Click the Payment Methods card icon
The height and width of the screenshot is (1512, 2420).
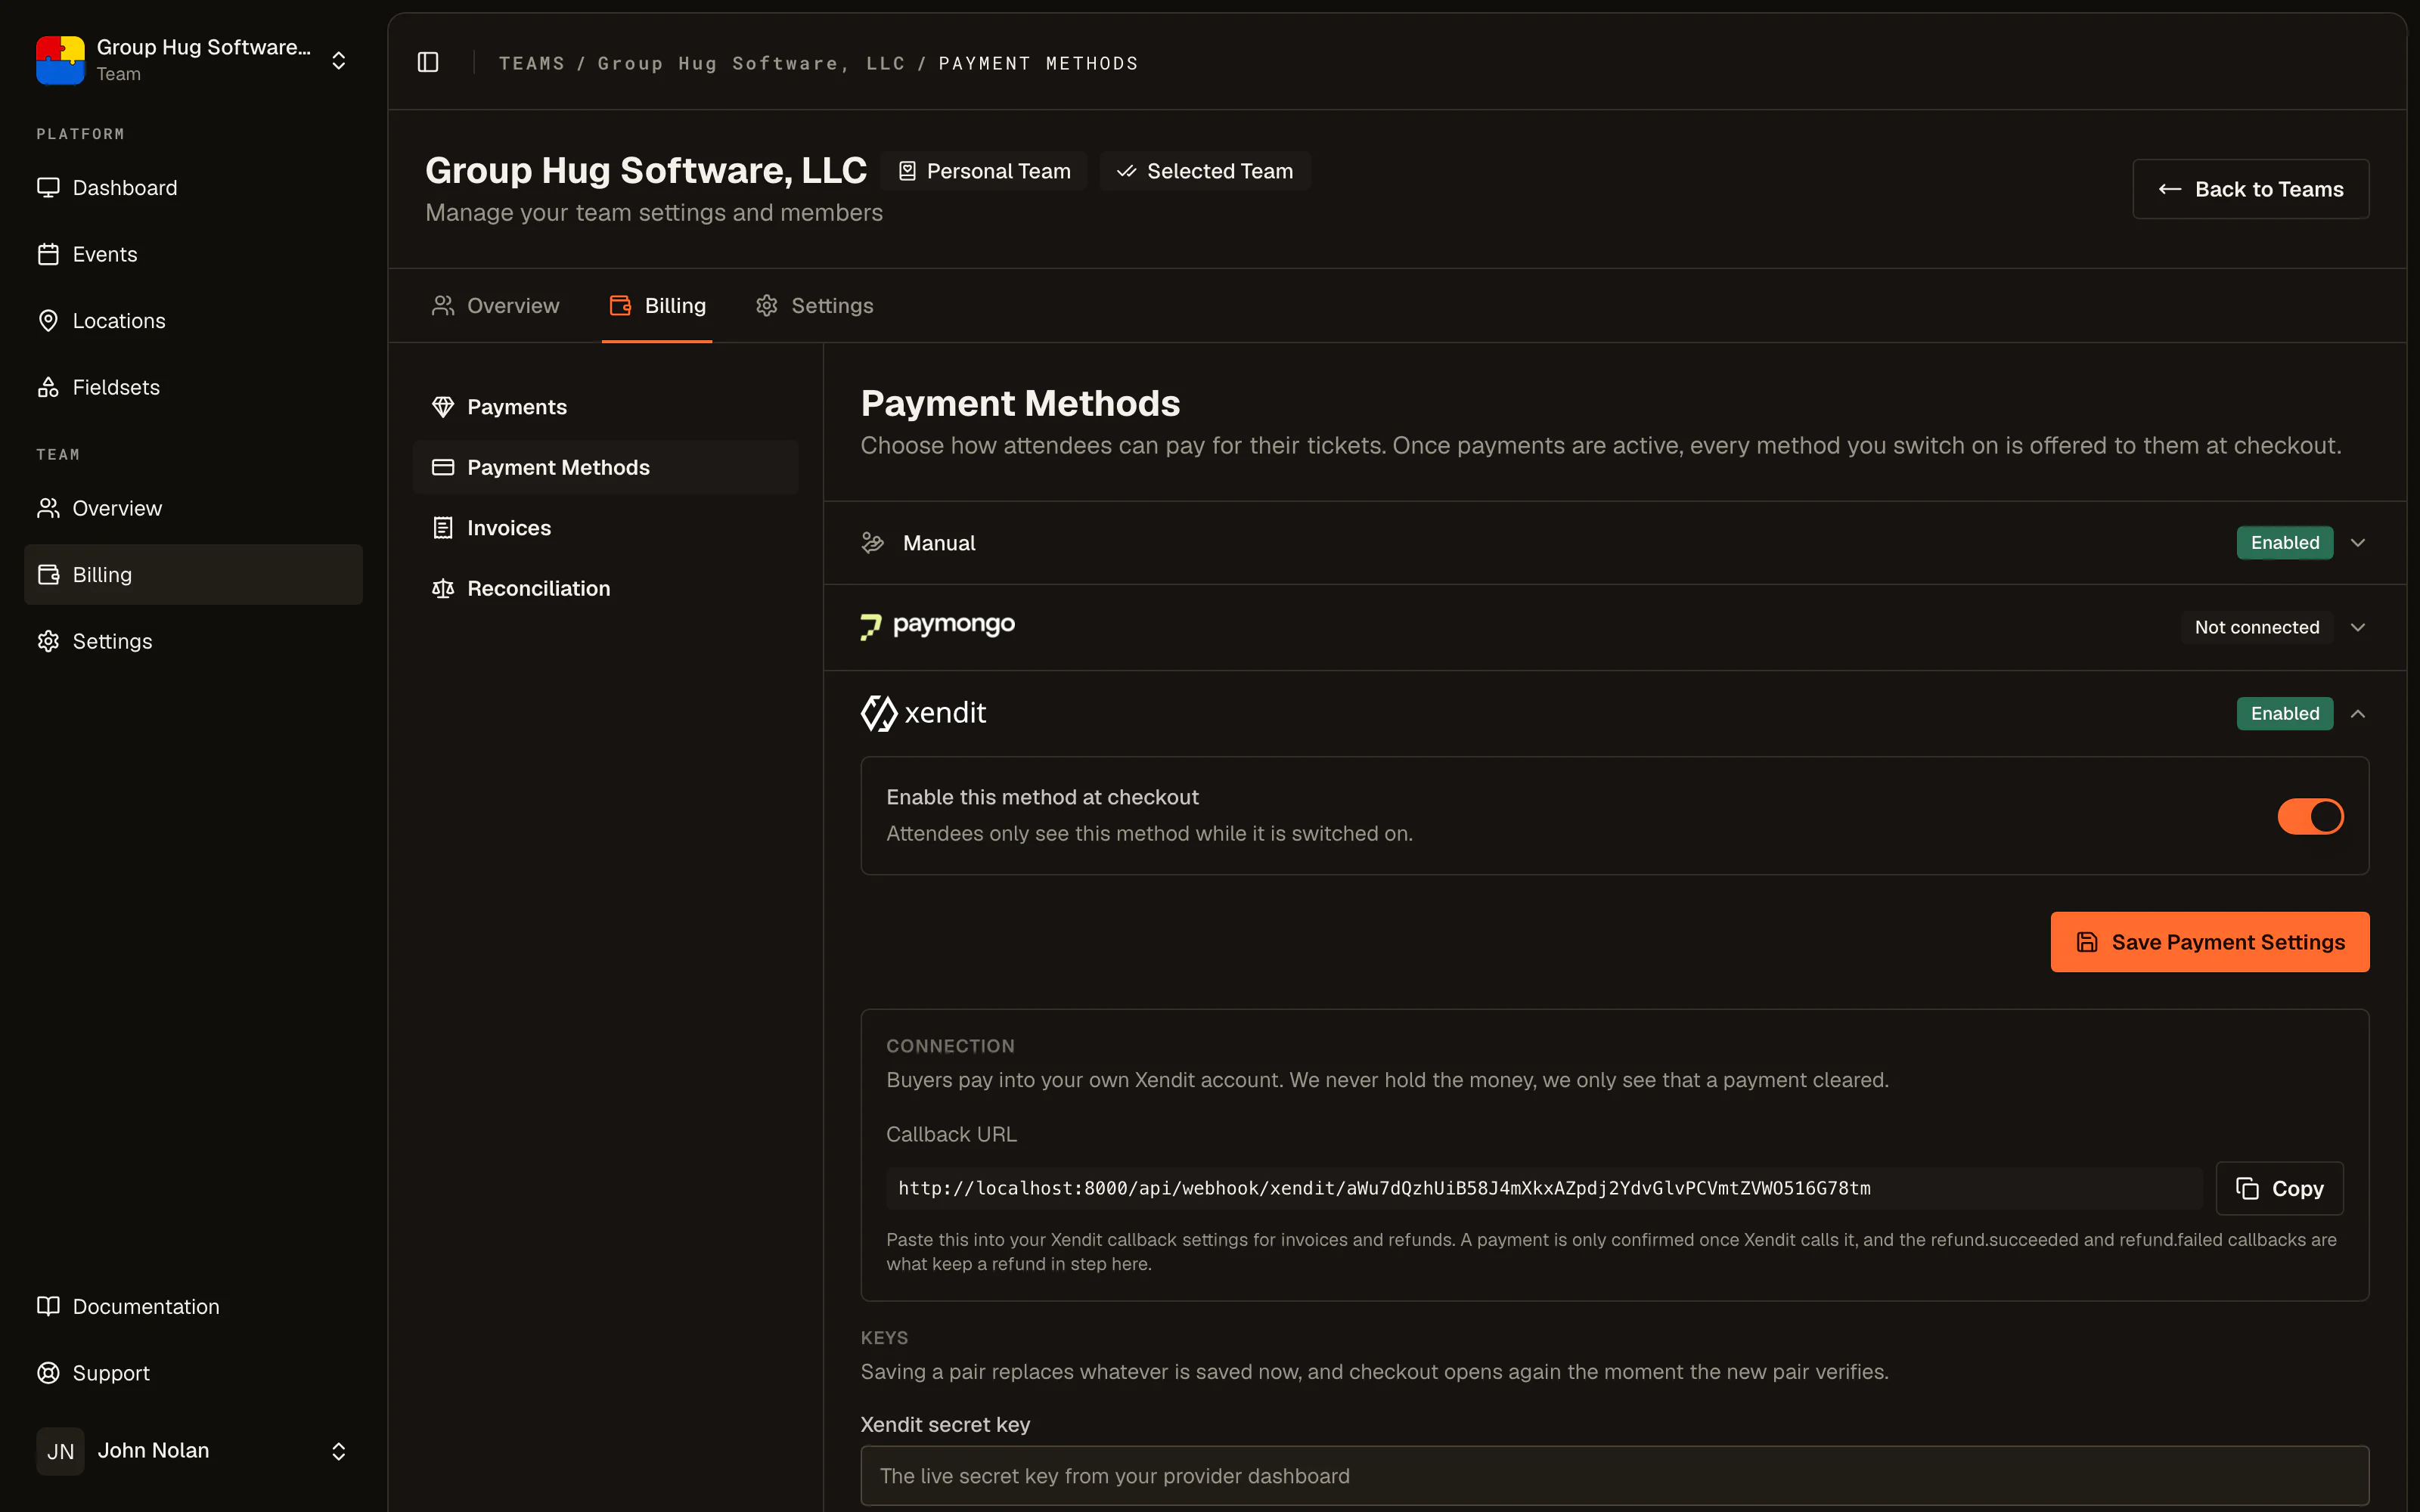[x=443, y=467]
